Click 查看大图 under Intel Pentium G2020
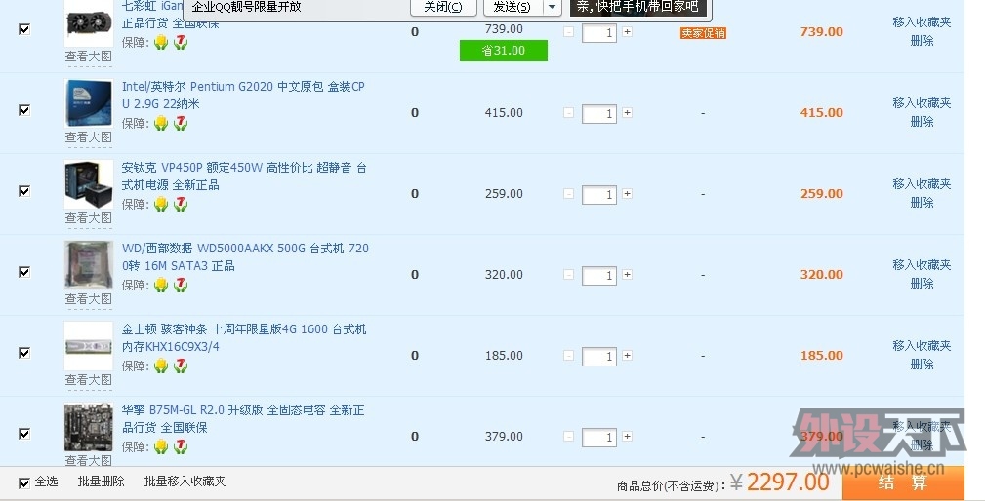The height and width of the screenshot is (501, 985). pyautogui.click(x=89, y=137)
